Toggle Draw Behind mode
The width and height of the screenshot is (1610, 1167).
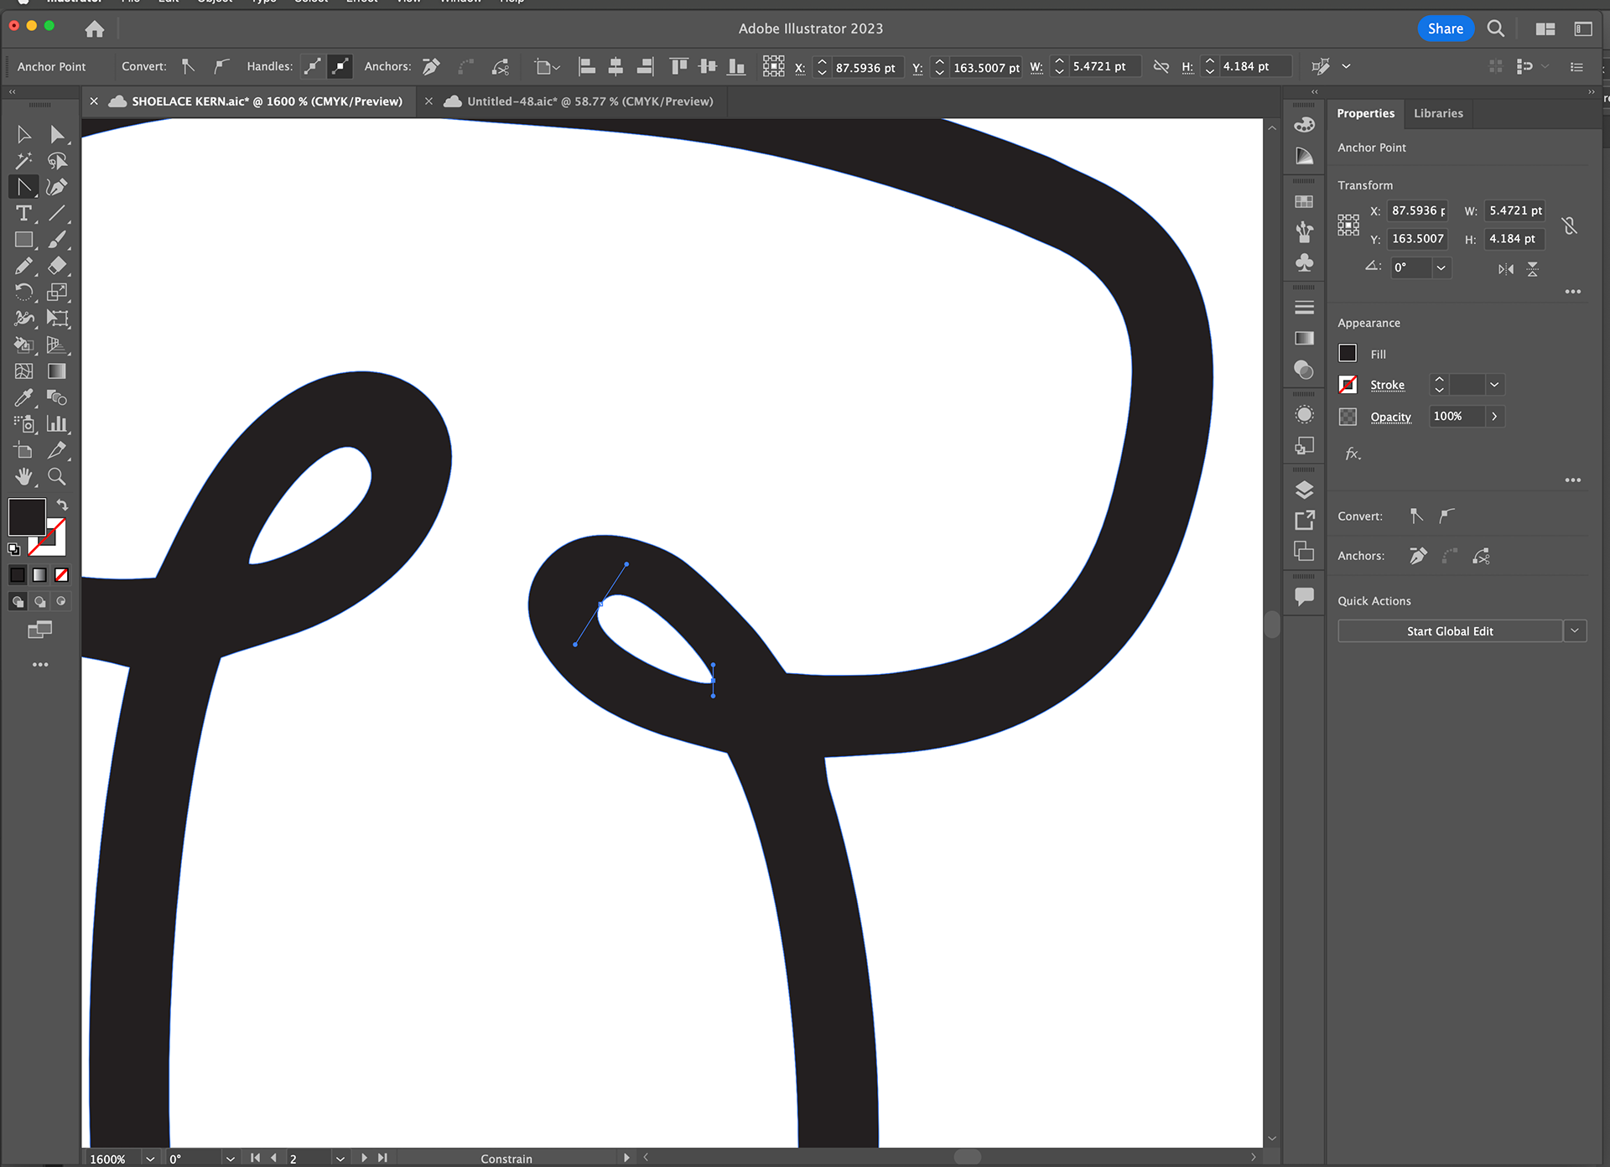(x=39, y=601)
